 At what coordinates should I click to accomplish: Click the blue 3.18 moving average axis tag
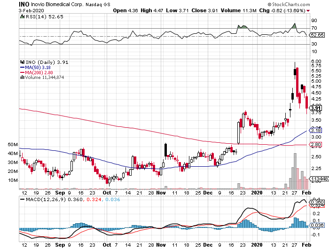tap(316, 131)
